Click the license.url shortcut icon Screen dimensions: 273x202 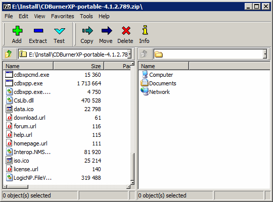(x=9, y=169)
